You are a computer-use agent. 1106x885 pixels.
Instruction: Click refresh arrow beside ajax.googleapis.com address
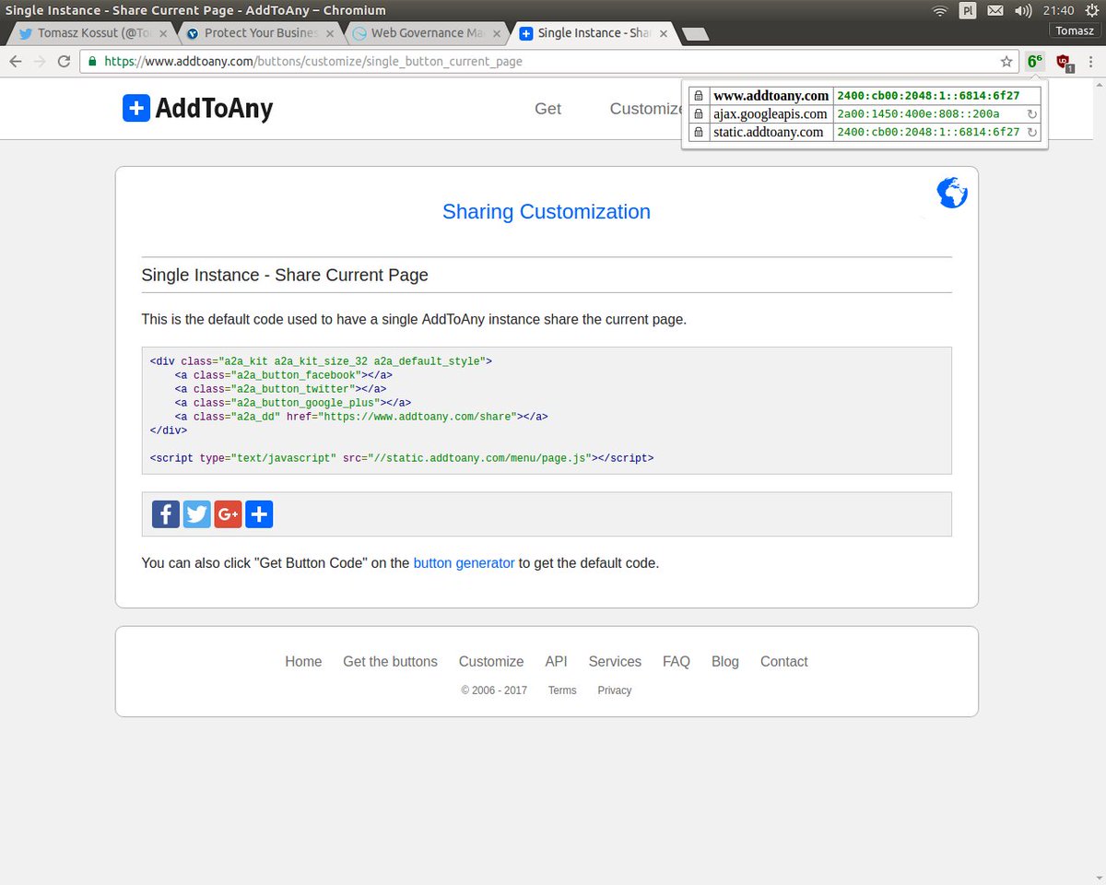1032,114
